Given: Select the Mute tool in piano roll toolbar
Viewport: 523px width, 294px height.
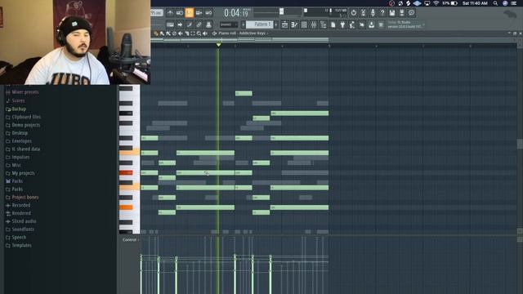Looking at the screenshot, I should pos(181,33).
